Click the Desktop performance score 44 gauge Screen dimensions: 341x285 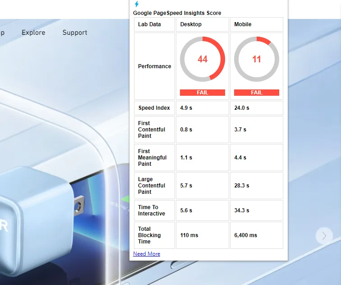203,59
